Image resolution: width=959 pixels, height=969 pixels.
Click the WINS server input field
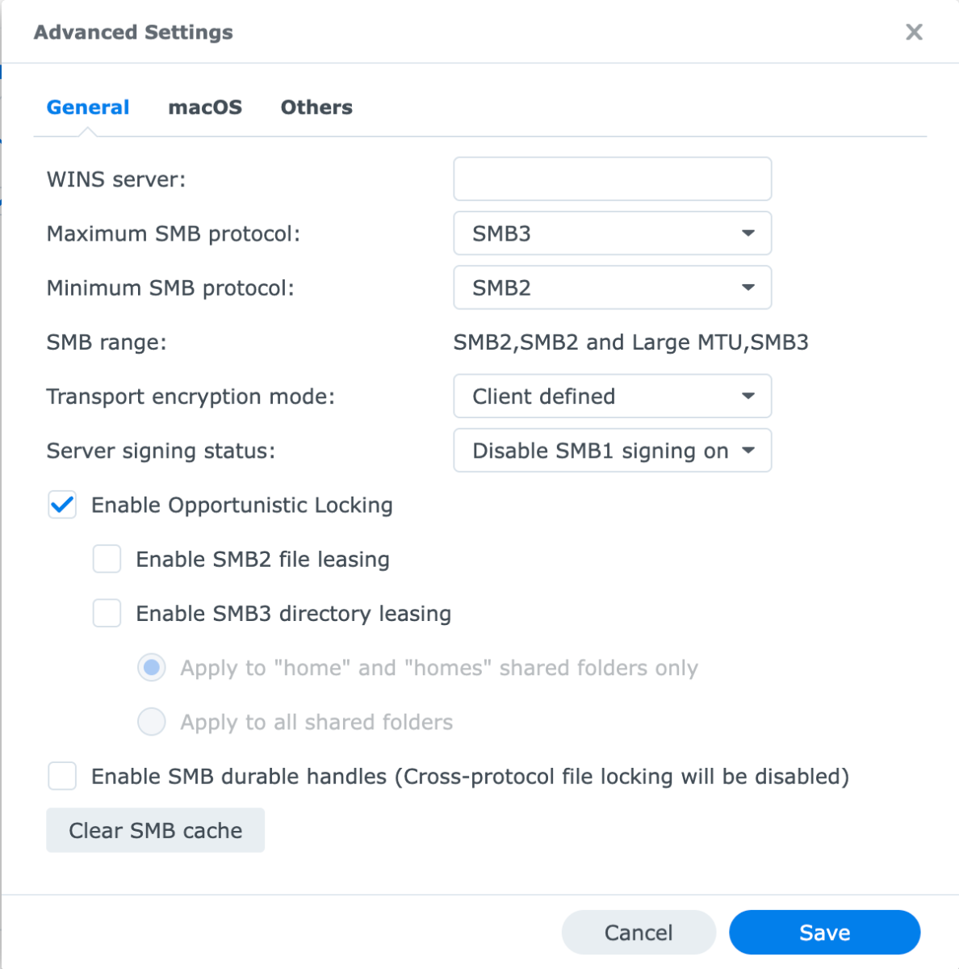[612, 179]
